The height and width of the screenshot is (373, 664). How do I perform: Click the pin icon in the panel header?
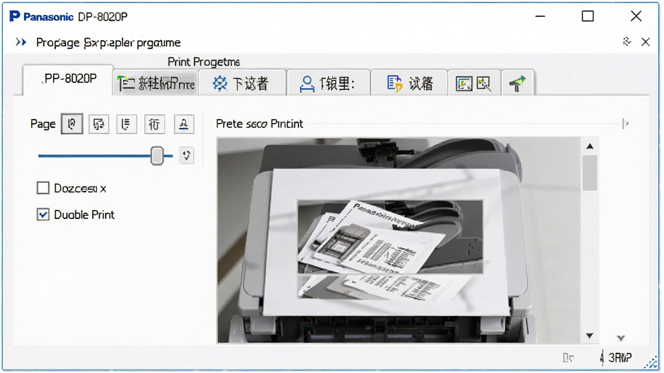point(627,41)
